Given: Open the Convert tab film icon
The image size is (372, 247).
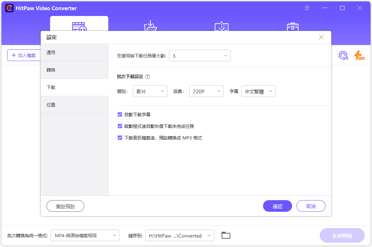Looking at the screenshot, I should 79,27.
